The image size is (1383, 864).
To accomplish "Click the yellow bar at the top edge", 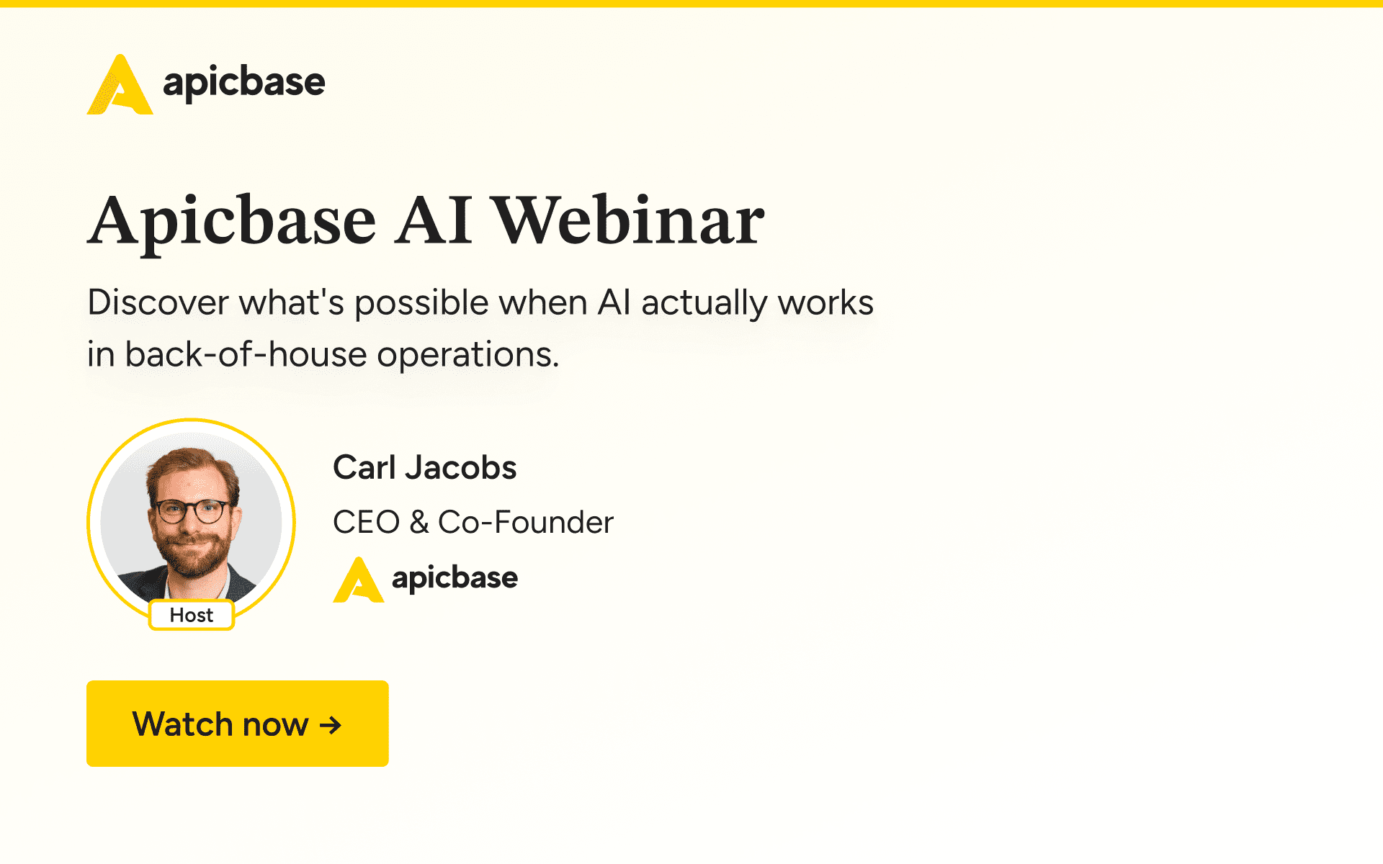I will click(691, 4).
